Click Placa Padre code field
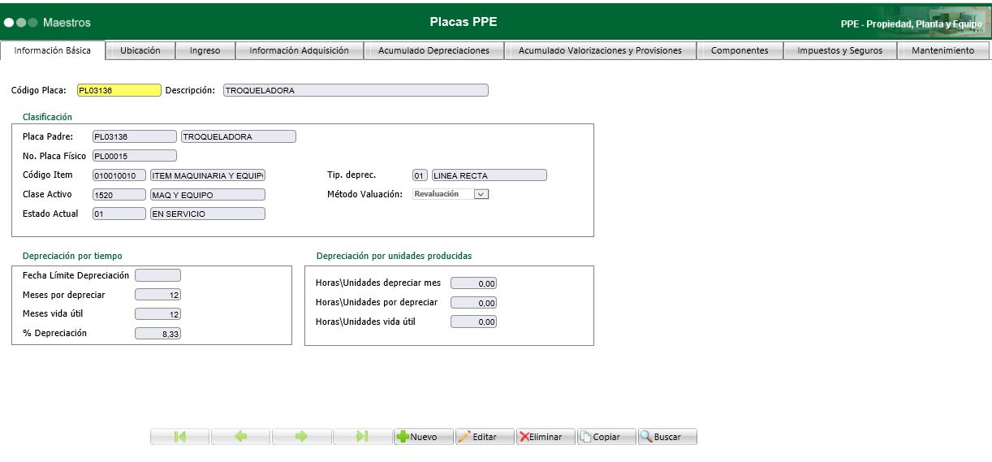992x462 pixels. pos(134,136)
